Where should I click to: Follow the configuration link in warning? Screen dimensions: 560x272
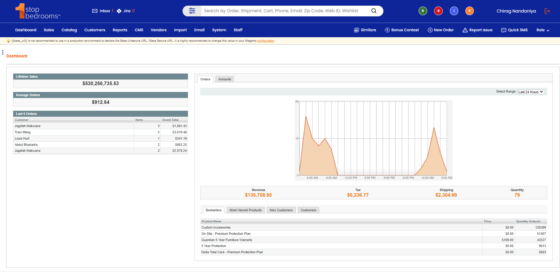point(266,41)
